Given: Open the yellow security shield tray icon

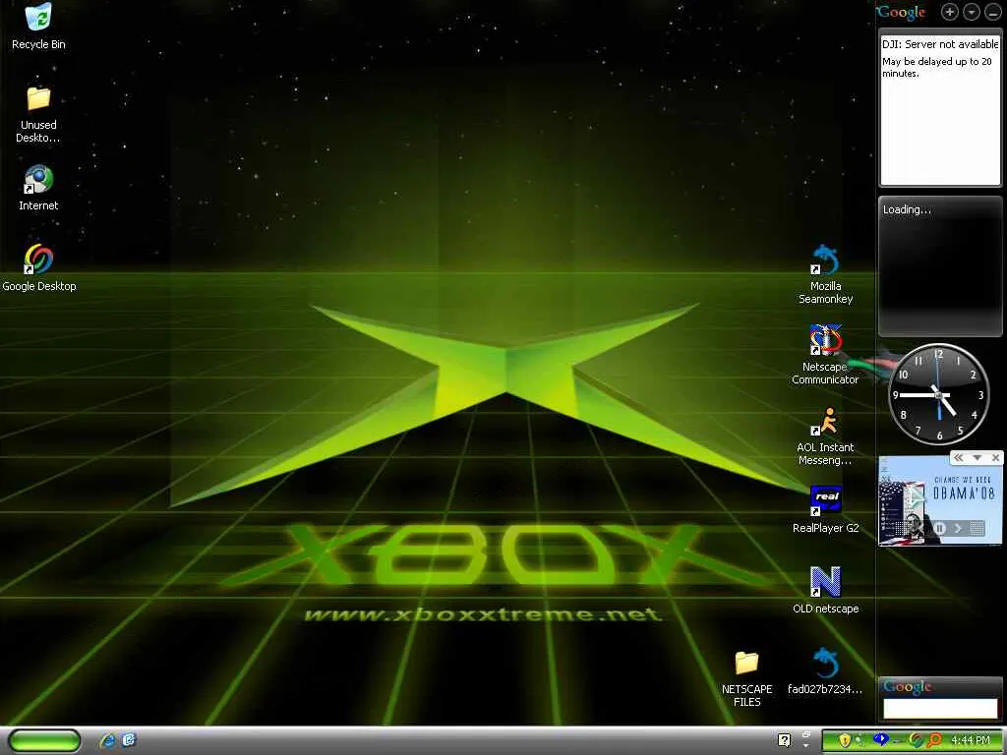Looking at the screenshot, I should point(845,741).
